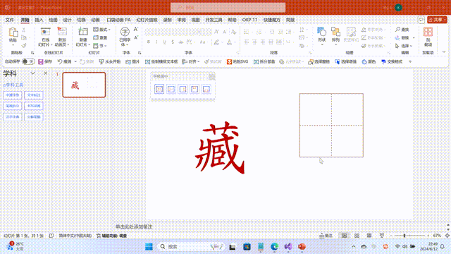Click the Format Painter brush icon
The height and width of the screenshot is (254, 451).
(24, 45)
